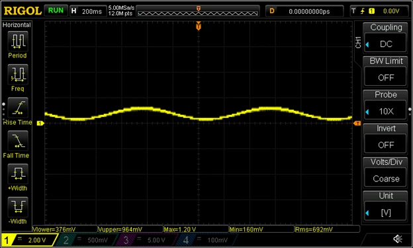Click the trigger source channel 1 badge
The width and height of the screenshot is (413, 248).
[x=372, y=11]
